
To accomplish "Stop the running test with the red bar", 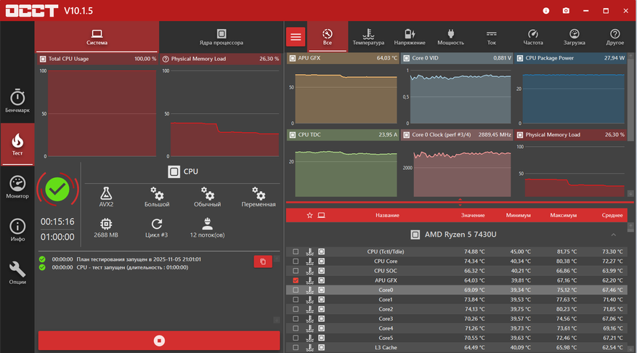I will [x=159, y=341].
